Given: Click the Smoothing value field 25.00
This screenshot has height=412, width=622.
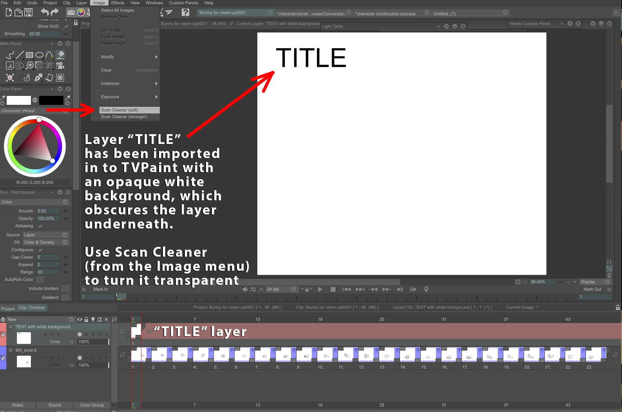Looking at the screenshot, I should click(44, 34).
